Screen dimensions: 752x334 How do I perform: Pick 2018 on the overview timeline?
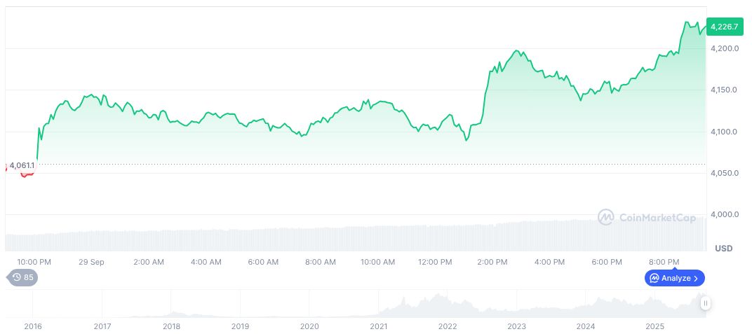coord(171,326)
